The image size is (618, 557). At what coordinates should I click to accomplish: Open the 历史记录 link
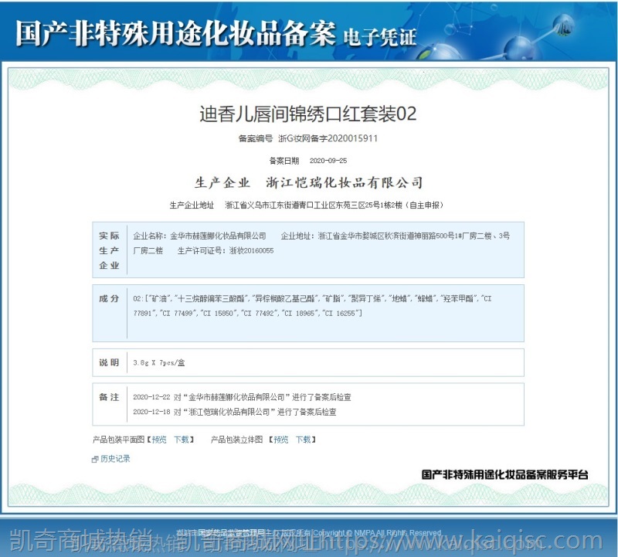[x=115, y=458]
